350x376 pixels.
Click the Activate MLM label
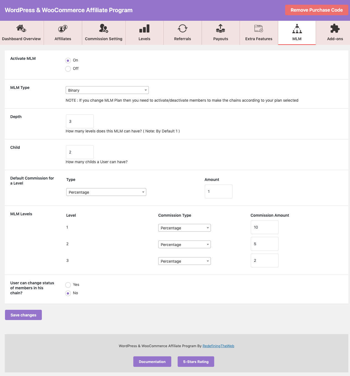pos(23,58)
